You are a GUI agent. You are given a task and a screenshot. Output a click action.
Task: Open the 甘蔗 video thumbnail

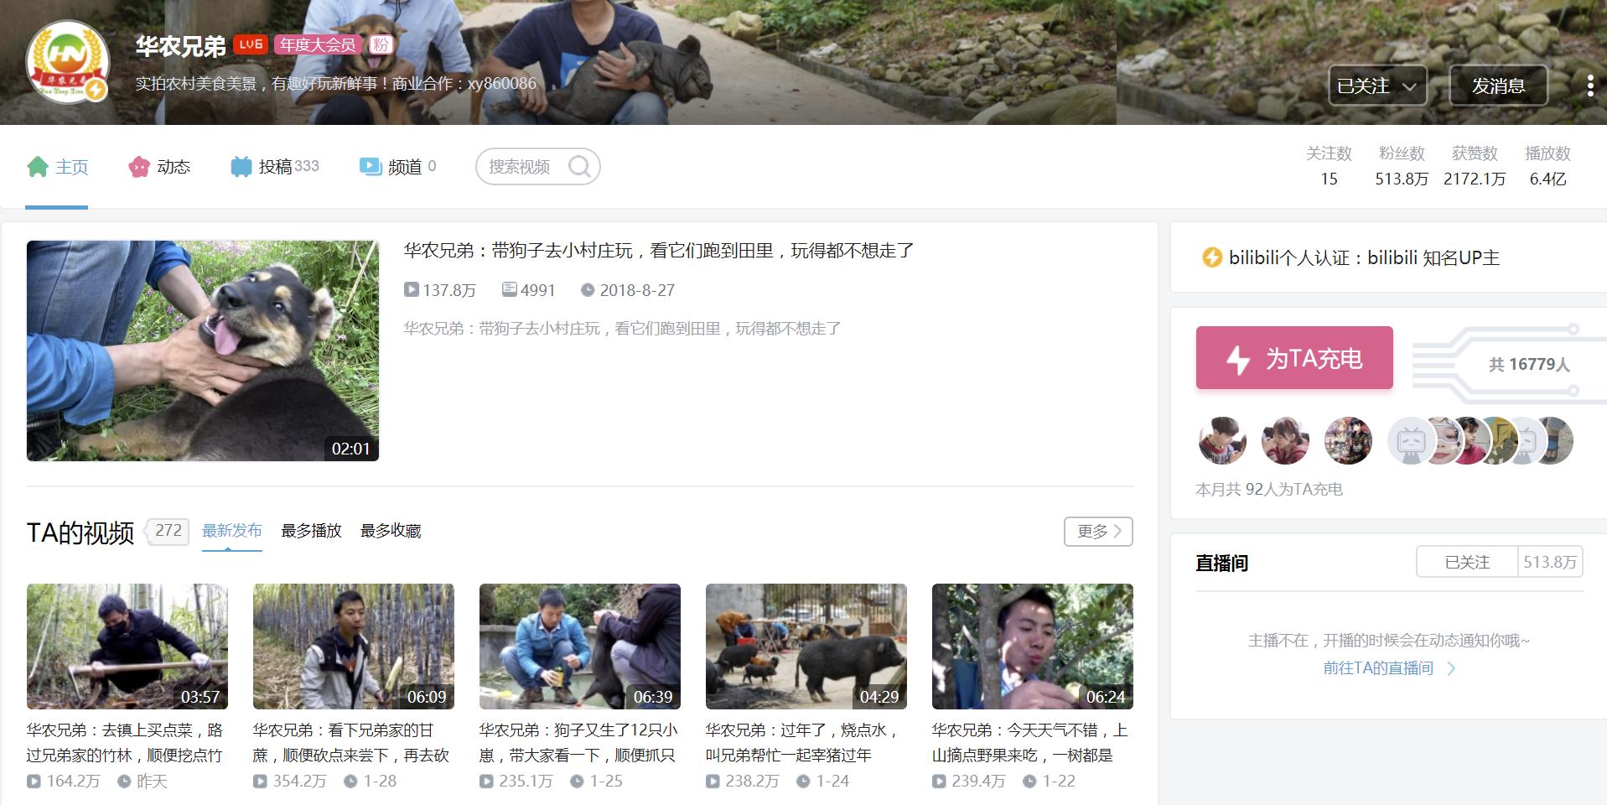click(x=353, y=646)
